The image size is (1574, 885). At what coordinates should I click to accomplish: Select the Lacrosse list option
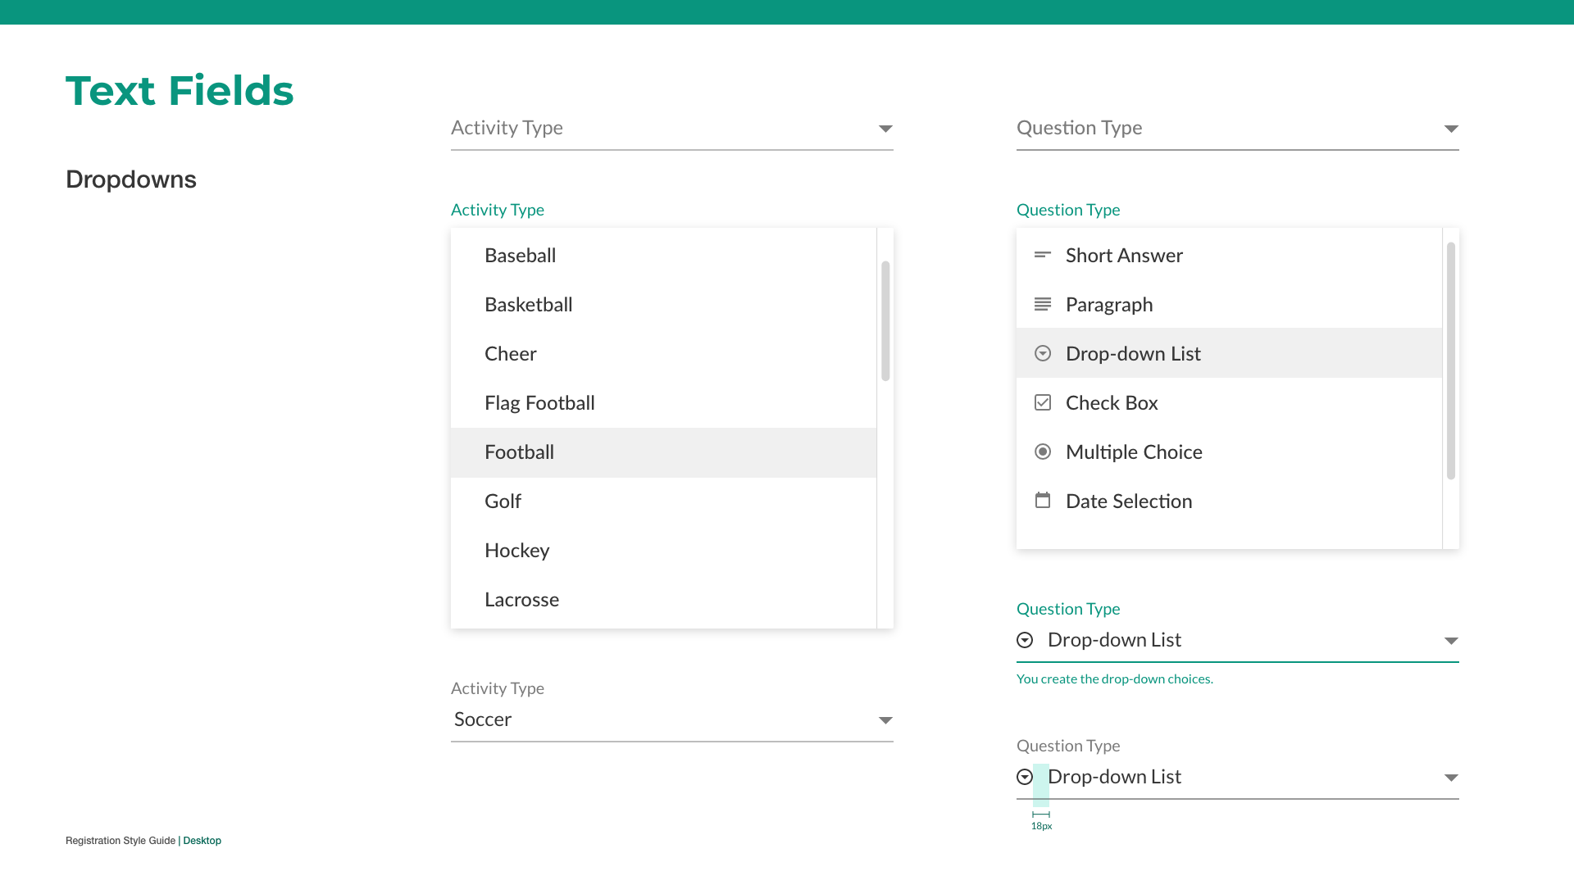tap(521, 600)
